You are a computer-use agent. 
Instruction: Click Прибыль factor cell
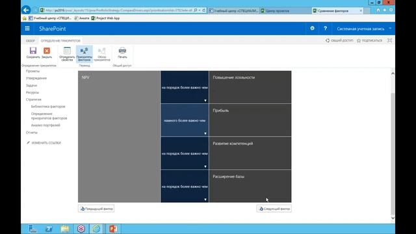point(250,120)
